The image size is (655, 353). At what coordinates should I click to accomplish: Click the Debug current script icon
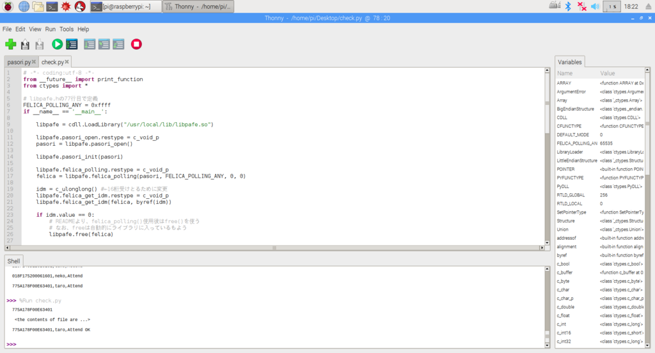[x=72, y=44]
